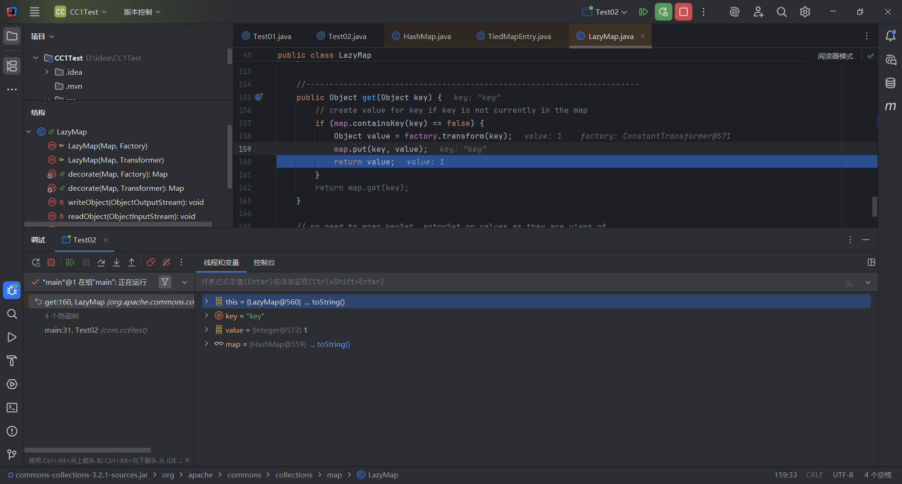The image size is (902, 484).
Task: Open the Database tool window icon
Action: 890,83
